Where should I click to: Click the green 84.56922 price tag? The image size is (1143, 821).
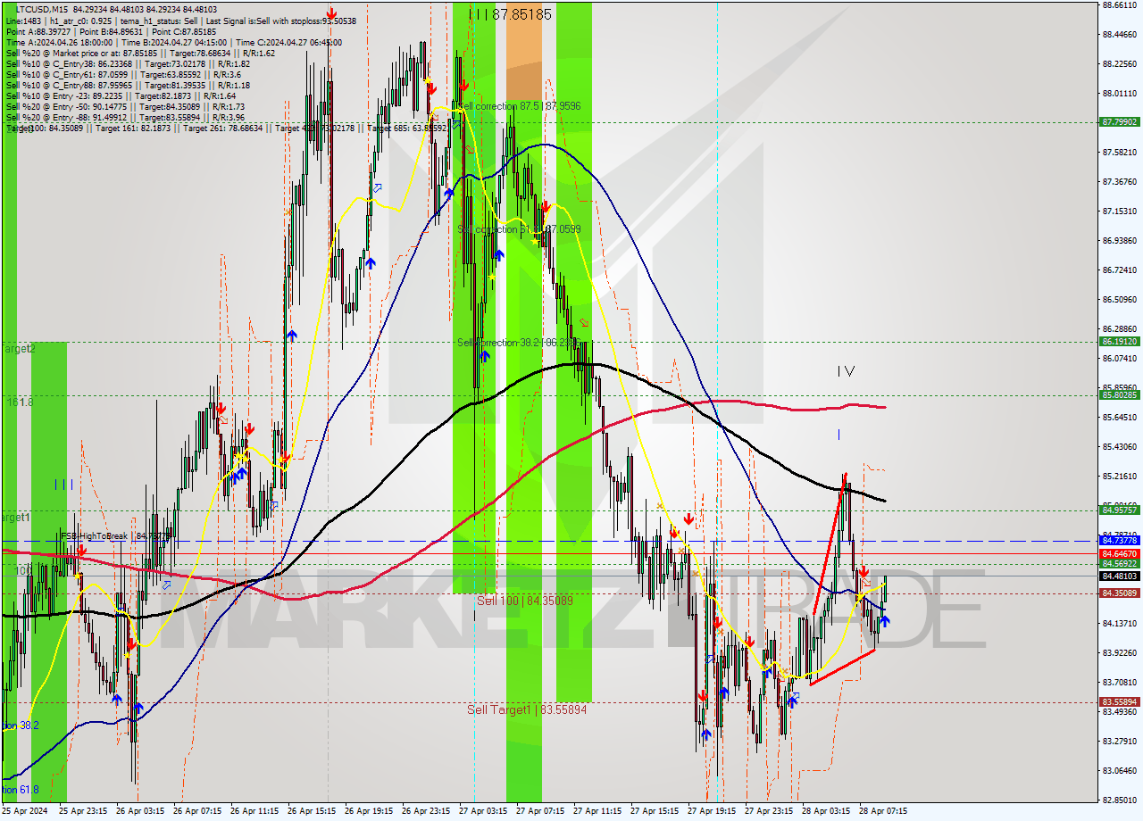(1120, 564)
